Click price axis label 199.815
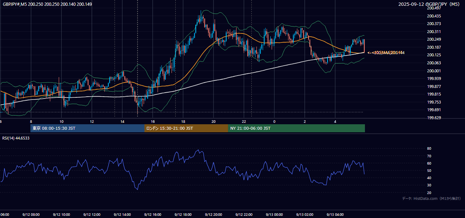 [434, 94]
